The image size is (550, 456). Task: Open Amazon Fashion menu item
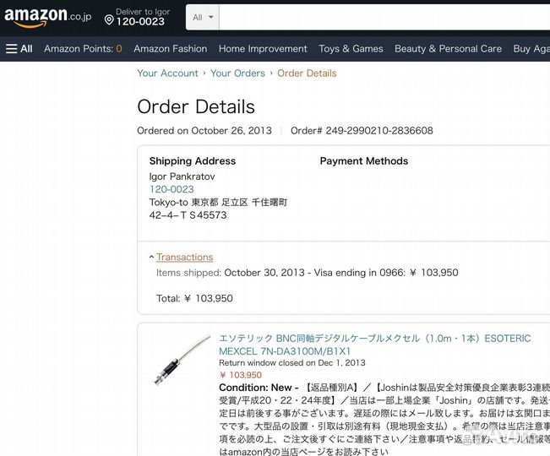170,49
